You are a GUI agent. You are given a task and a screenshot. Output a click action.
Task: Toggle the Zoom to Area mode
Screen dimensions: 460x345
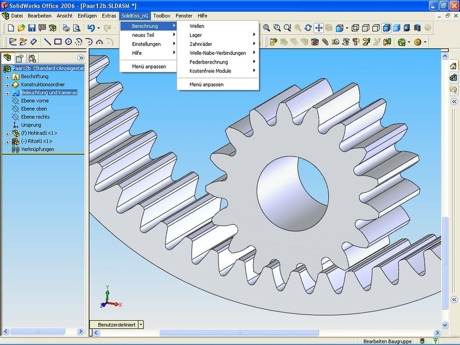coord(278,26)
